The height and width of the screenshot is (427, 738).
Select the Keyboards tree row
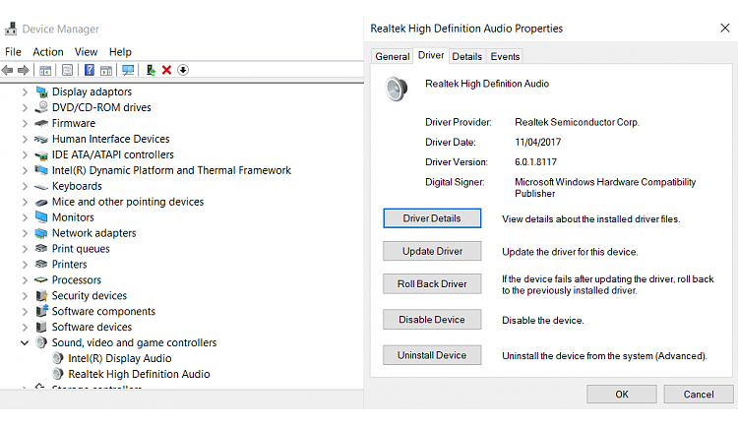77,186
